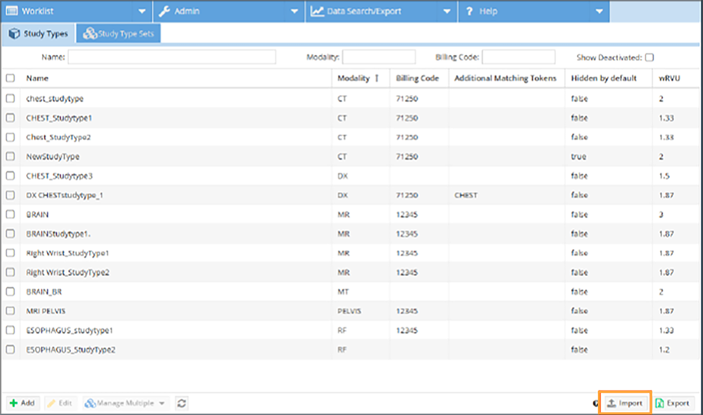This screenshot has height=415, width=703.
Task: Click the Help question mark icon
Action: click(469, 11)
